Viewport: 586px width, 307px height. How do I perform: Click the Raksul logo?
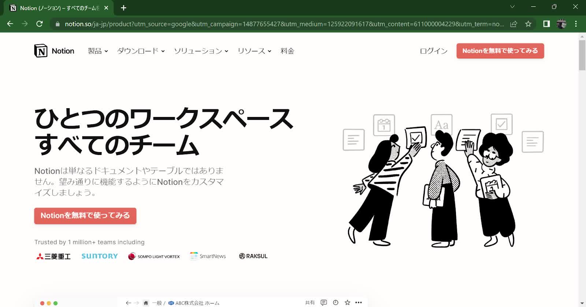[x=253, y=256]
